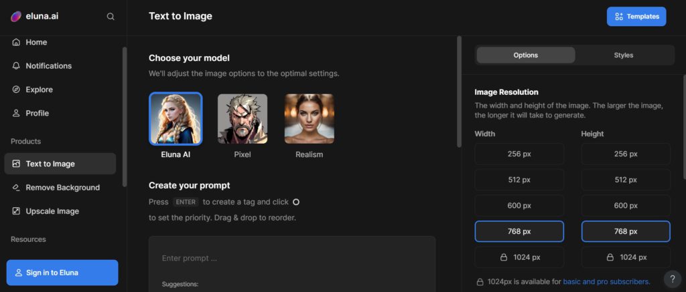Click the priority circle icon in the prompt instructions
Viewport: 686px width, 292px height.
295,202
